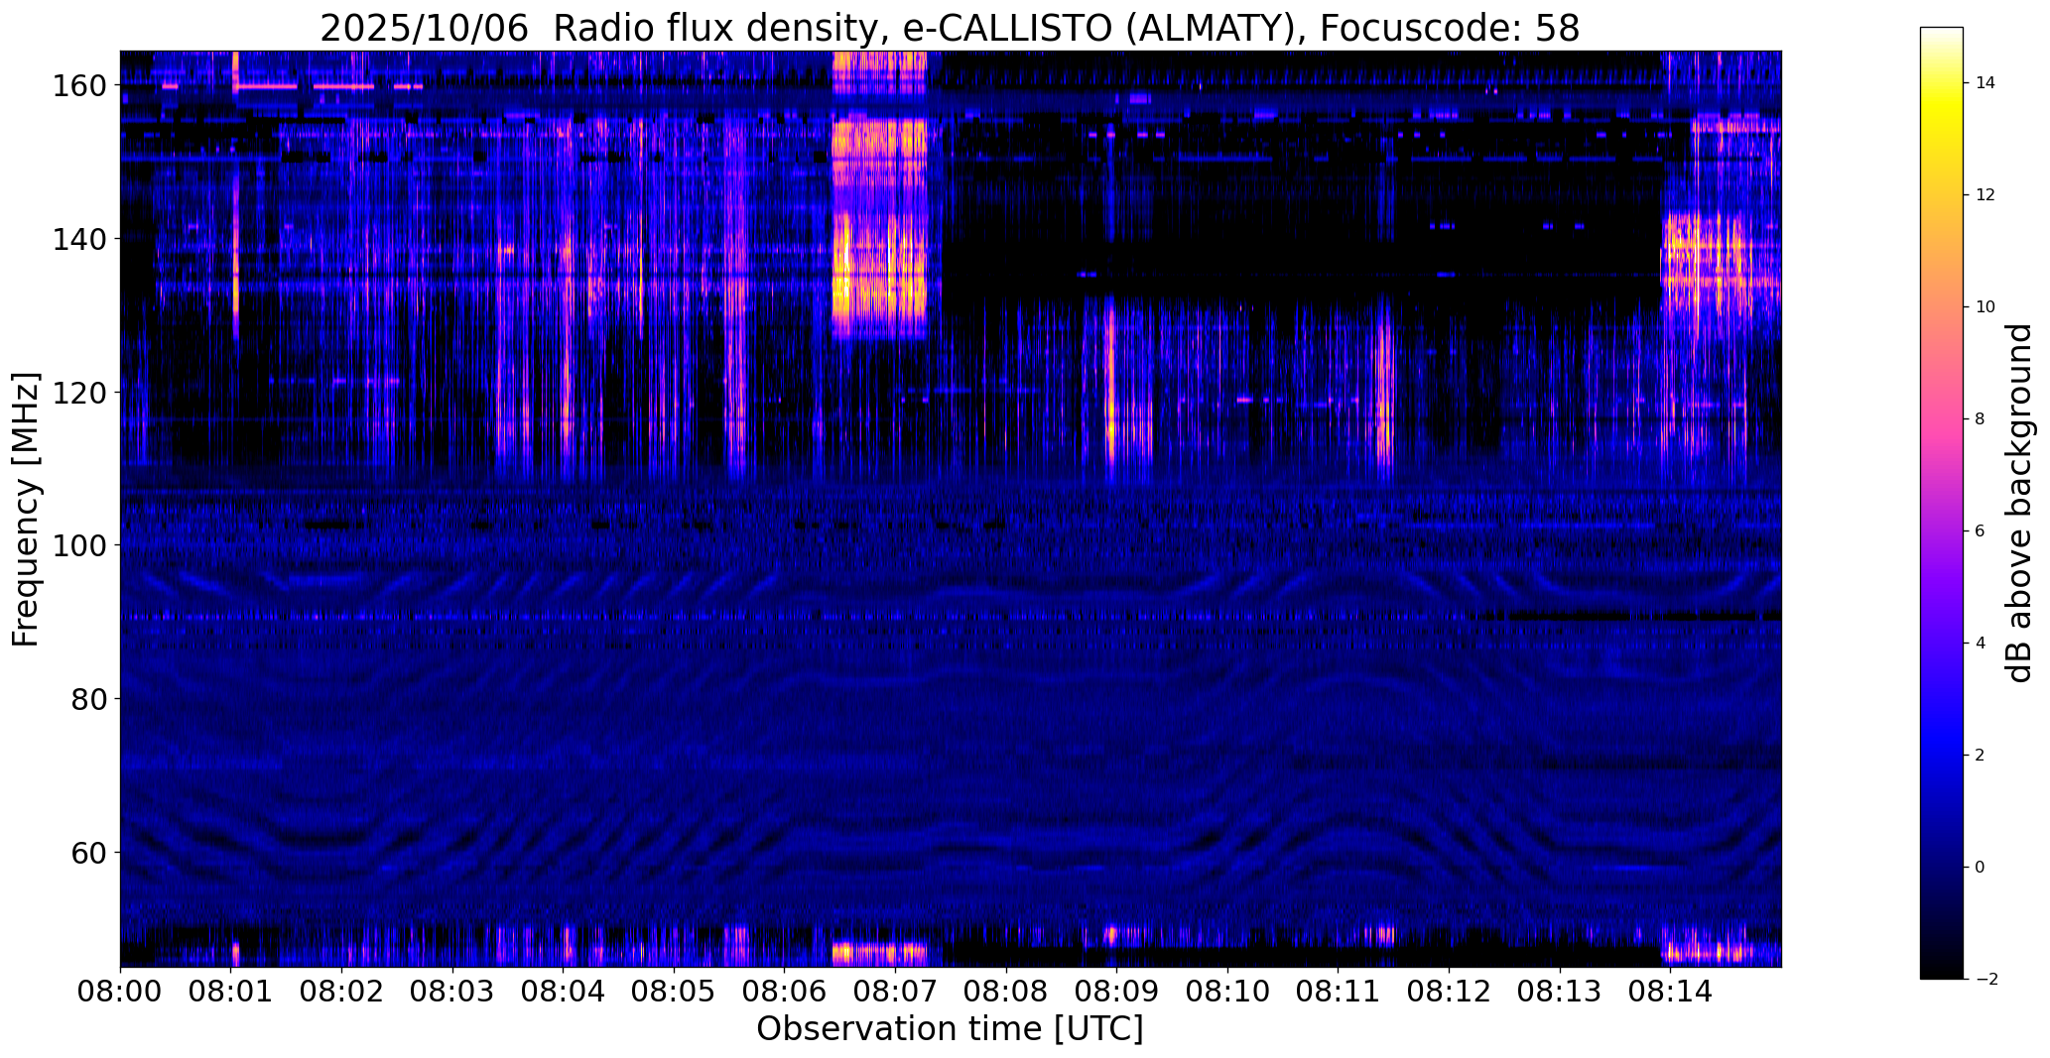2050x1058 pixels.
Task: Click the 08:11 time tick label
Action: click(1339, 991)
